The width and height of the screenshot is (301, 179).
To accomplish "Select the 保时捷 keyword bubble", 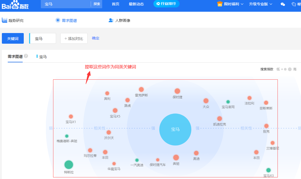I will pyautogui.click(x=177, y=91).
